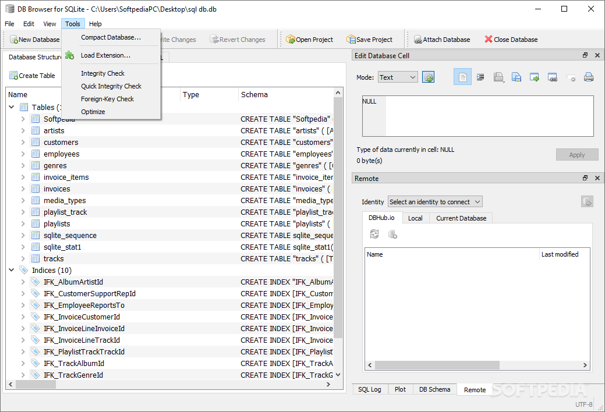
Task: Open the Edit menu
Action: point(29,24)
